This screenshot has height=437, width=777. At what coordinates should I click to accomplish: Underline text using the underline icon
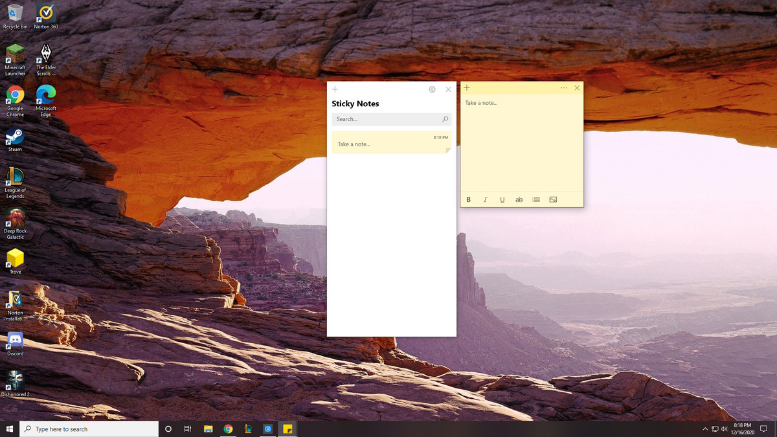(502, 199)
